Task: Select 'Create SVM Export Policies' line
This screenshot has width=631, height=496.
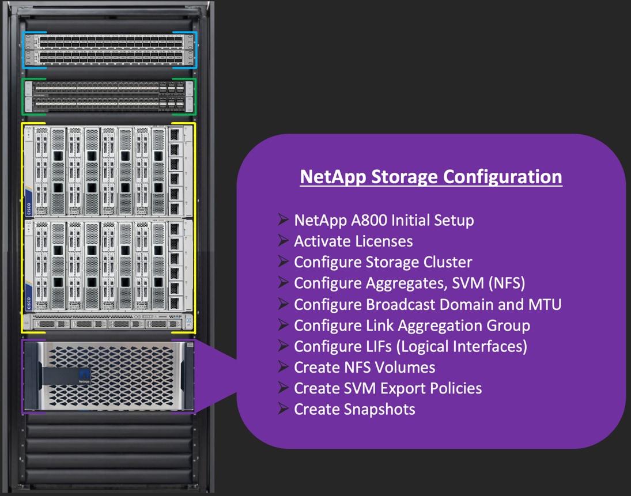Action: coord(388,388)
